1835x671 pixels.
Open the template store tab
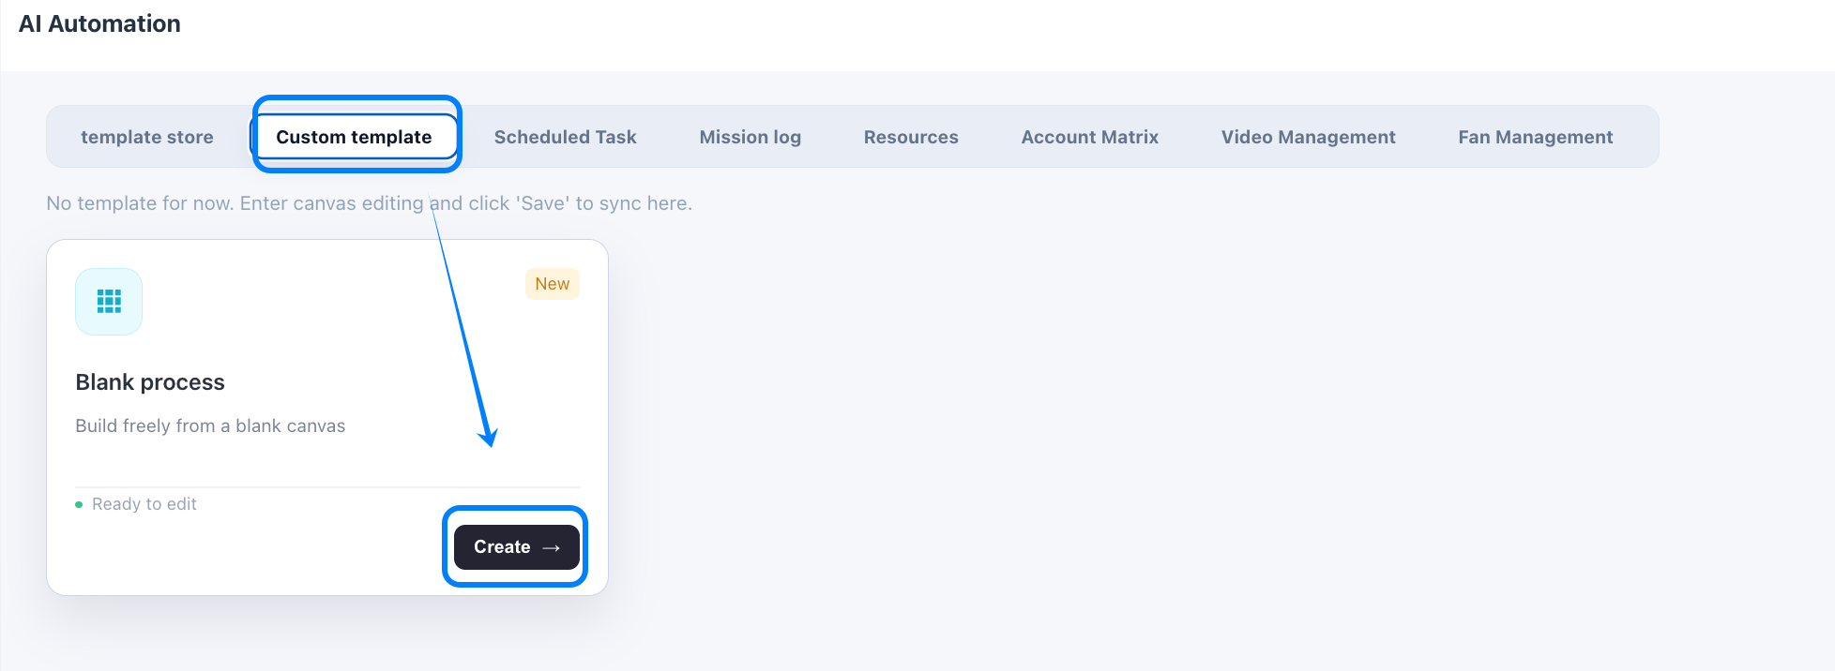(x=147, y=137)
